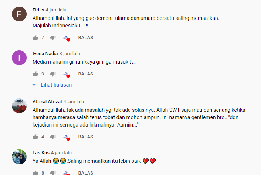This screenshot has height=175, width=261.
Task: Open the Lihat balasan link
Action: tap(56, 85)
